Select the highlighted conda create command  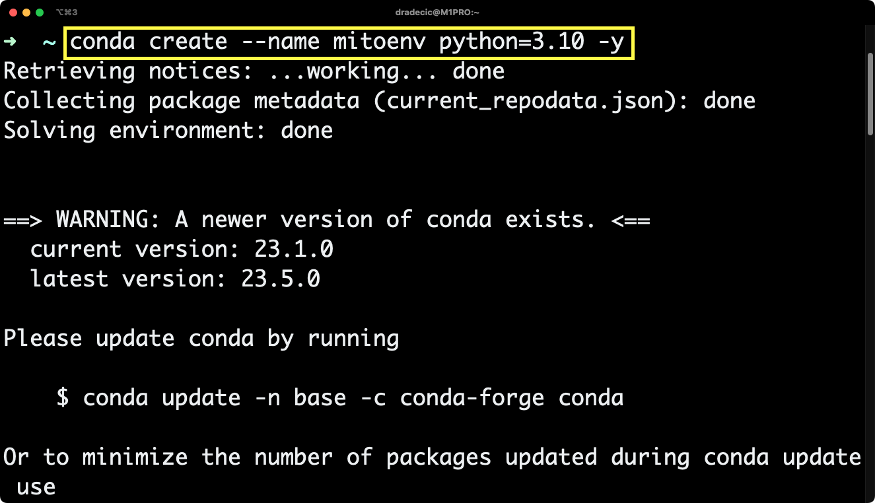[350, 41]
